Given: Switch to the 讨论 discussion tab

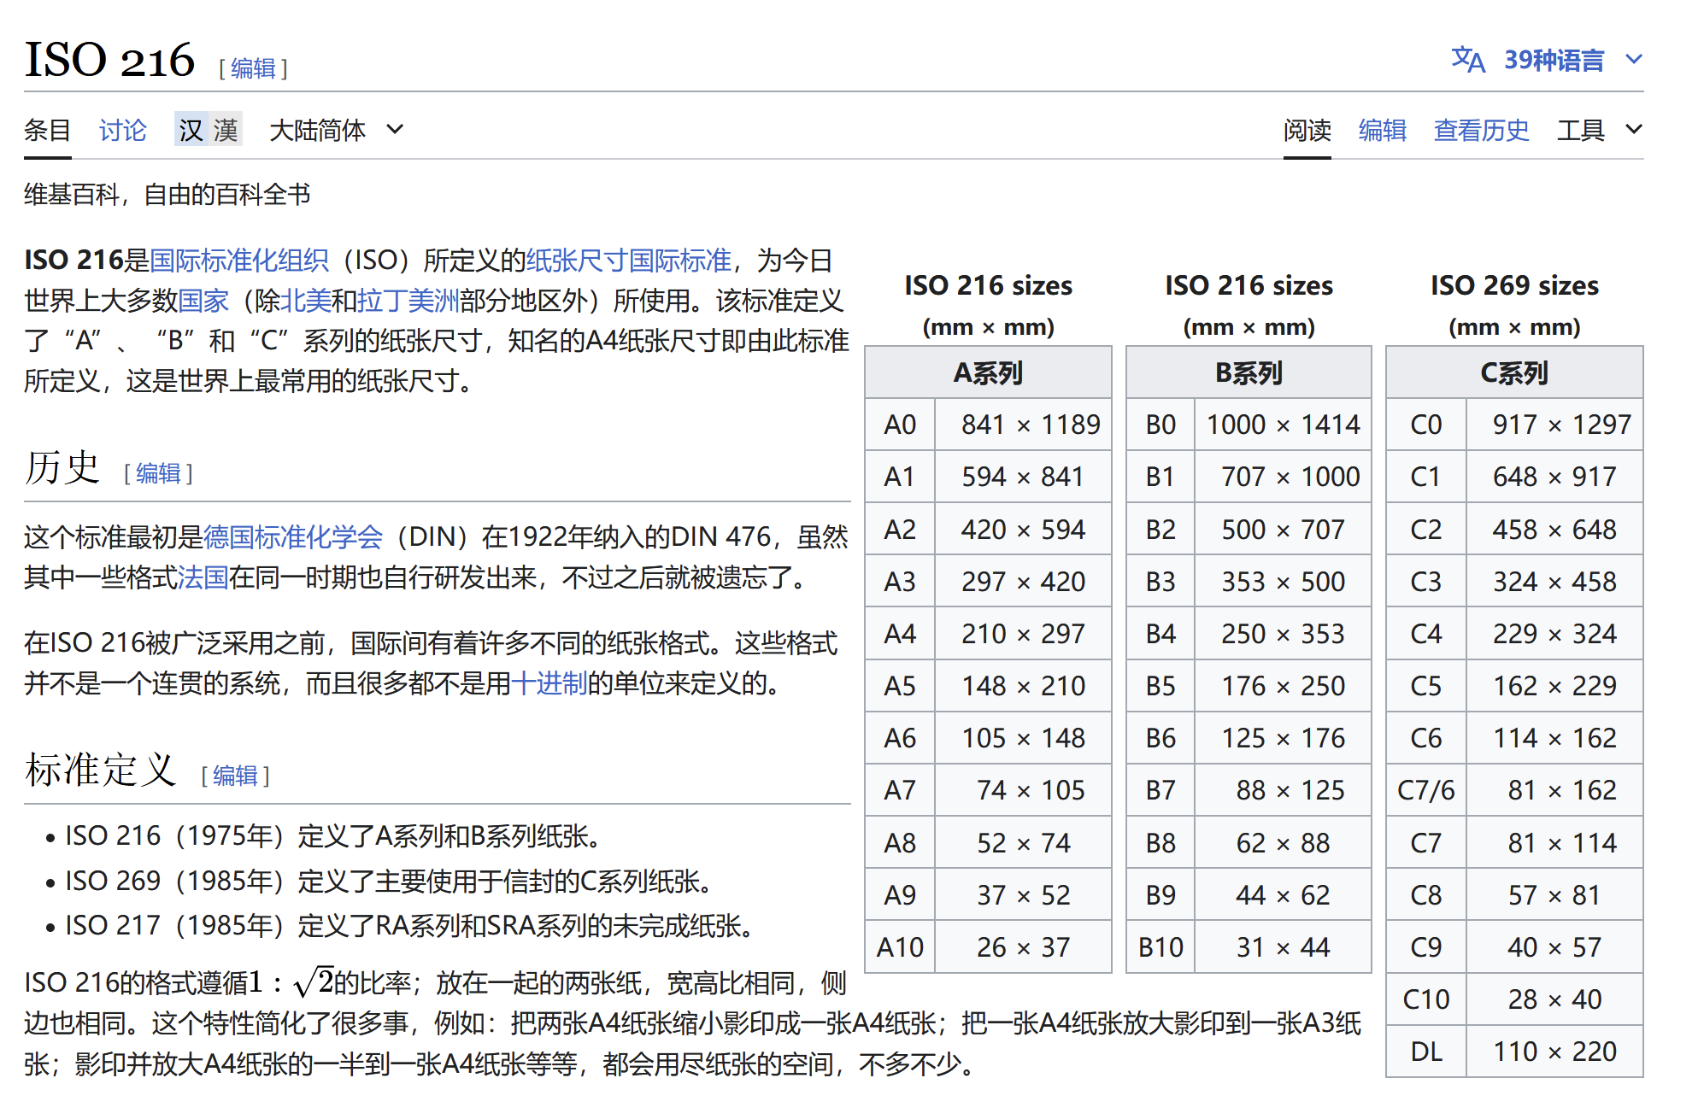Looking at the screenshot, I should [x=122, y=130].
